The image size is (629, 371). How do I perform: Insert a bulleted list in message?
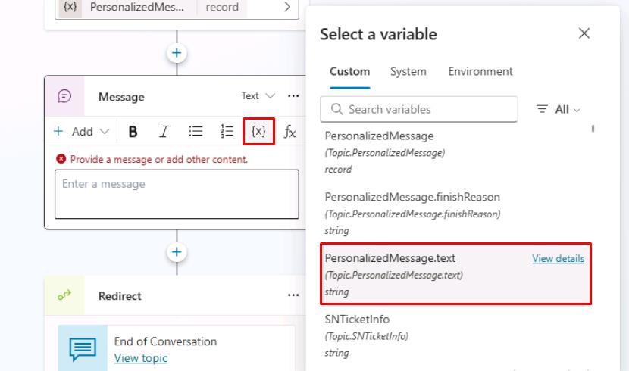point(196,132)
